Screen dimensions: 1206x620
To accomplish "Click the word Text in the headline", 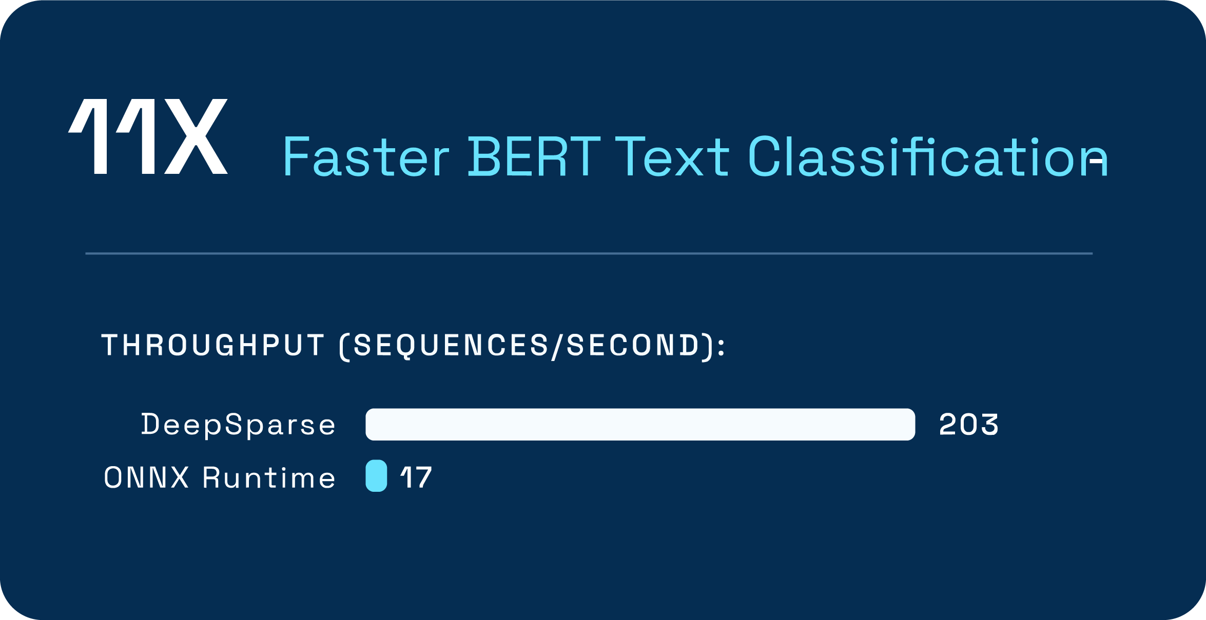I will click(672, 156).
